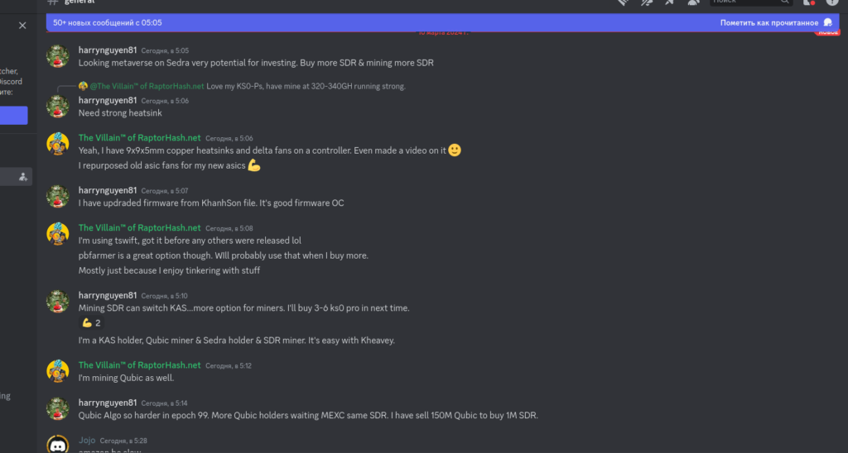Viewport: 848px width, 453px height.
Task: Toggle the flexed arm reaction with count 2
Action: [x=91, y=323]
